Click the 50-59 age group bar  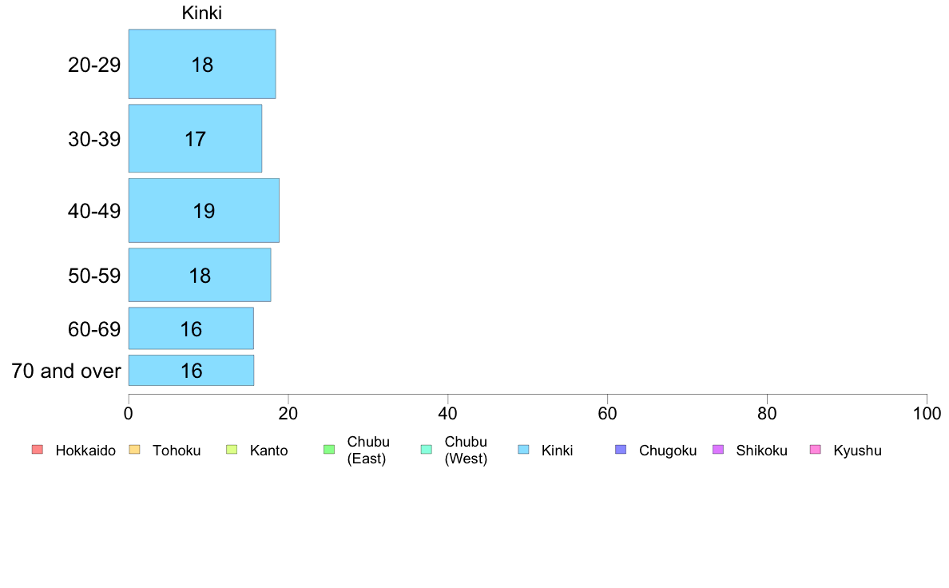click(x=200, y=276)
